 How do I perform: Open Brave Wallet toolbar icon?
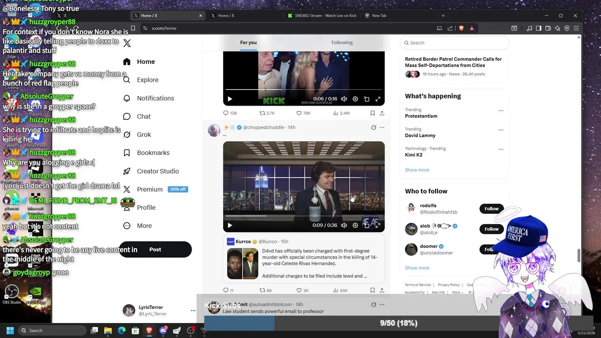pos(548,28)
